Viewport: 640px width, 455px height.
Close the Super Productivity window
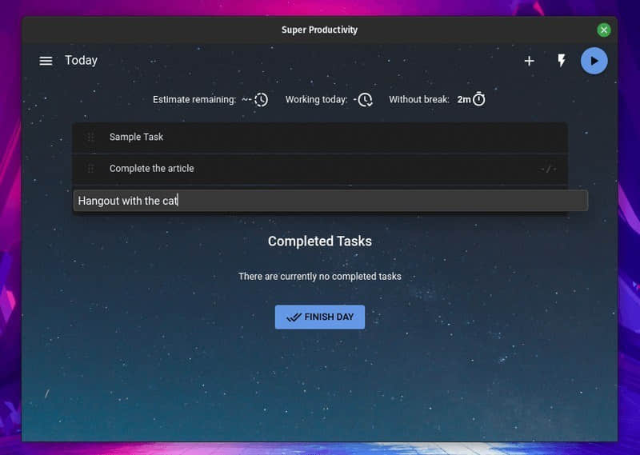tap(604, 30)
